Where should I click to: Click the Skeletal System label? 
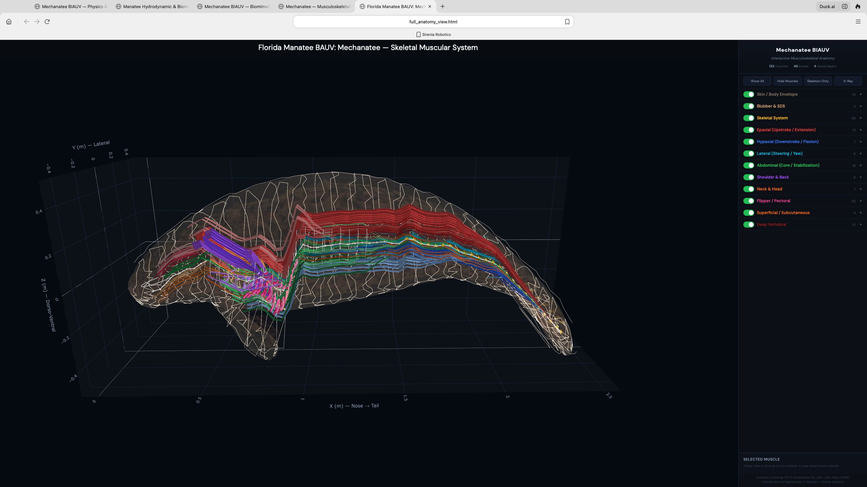[772, 118]
